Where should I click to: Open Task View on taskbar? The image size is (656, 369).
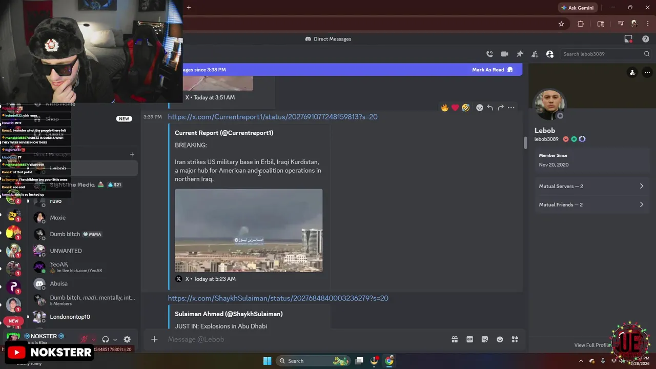[359, 361]
